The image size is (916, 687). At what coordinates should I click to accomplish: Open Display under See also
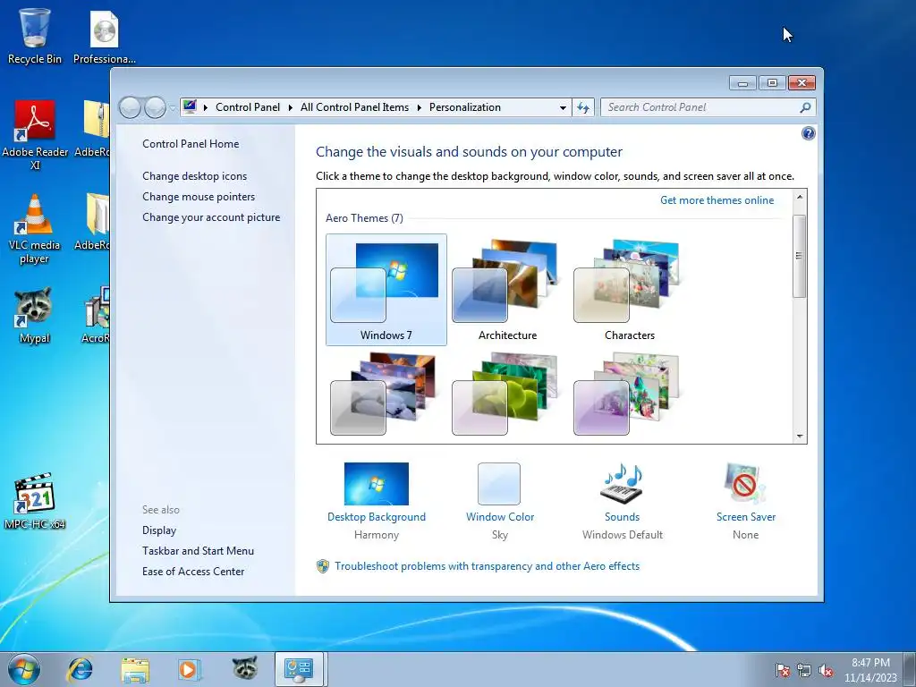159,530
